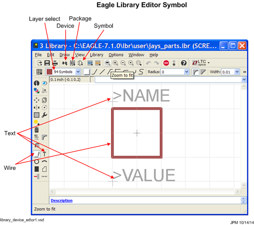The image size is (254, 225).
Task: Select the Wire drawing tool
Action: tap(37, 154)
